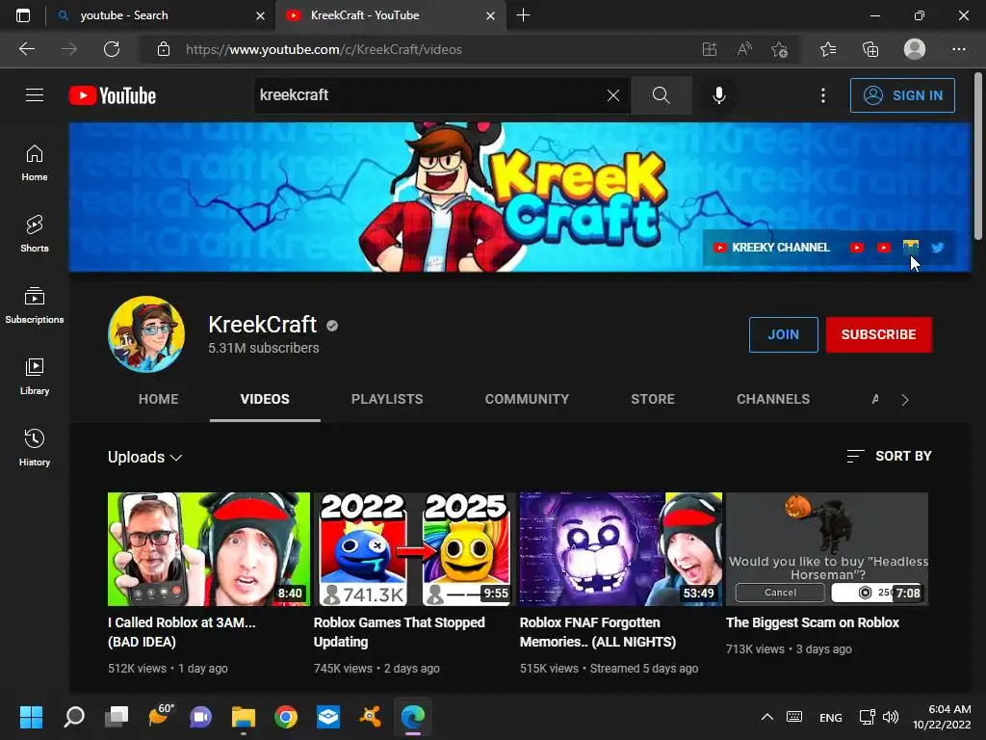Go to Subscriptions in the sidebar

pyautogui.click(x=35, y=304)
